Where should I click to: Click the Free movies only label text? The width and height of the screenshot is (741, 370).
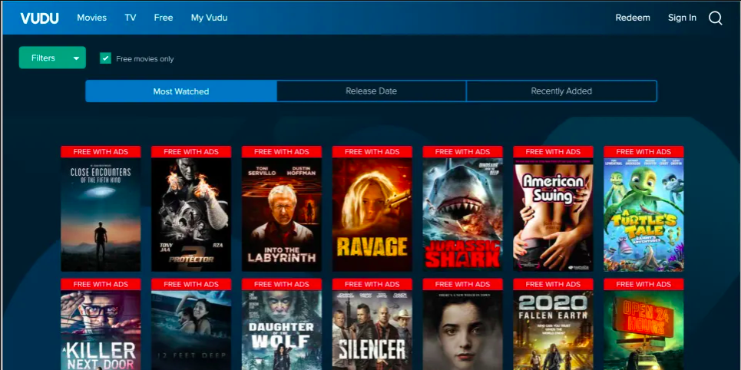(x=145, y=59)
